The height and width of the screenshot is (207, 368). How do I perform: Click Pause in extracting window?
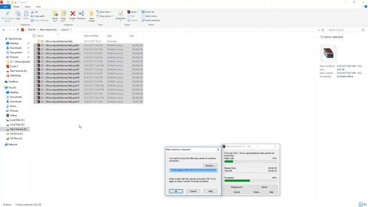pos(264,187)
